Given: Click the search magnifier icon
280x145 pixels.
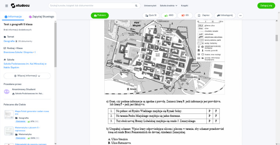Looking at the screenshot, I should (136, 6).
